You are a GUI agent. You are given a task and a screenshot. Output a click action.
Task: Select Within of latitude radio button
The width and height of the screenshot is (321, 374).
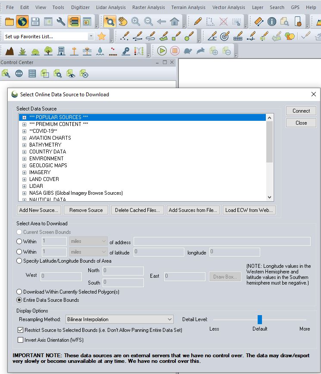(x=19, y=251)
